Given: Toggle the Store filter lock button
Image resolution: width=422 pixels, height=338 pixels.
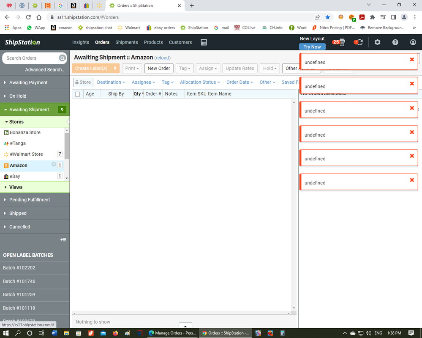Looking at the screenshot, I should point(83,82).
